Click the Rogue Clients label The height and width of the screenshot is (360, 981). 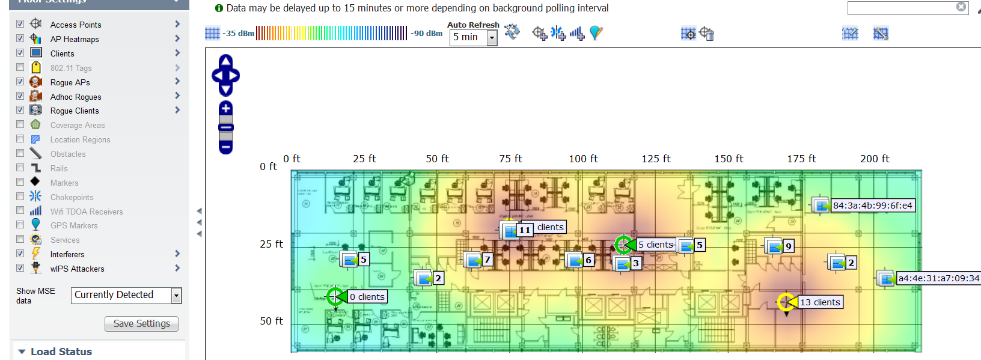(x=75, y=111)
